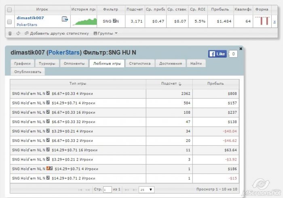Click the $3.29+$0.21 2 Игроки row
This screenshot has height=198, width=283.
coord(125,159)
